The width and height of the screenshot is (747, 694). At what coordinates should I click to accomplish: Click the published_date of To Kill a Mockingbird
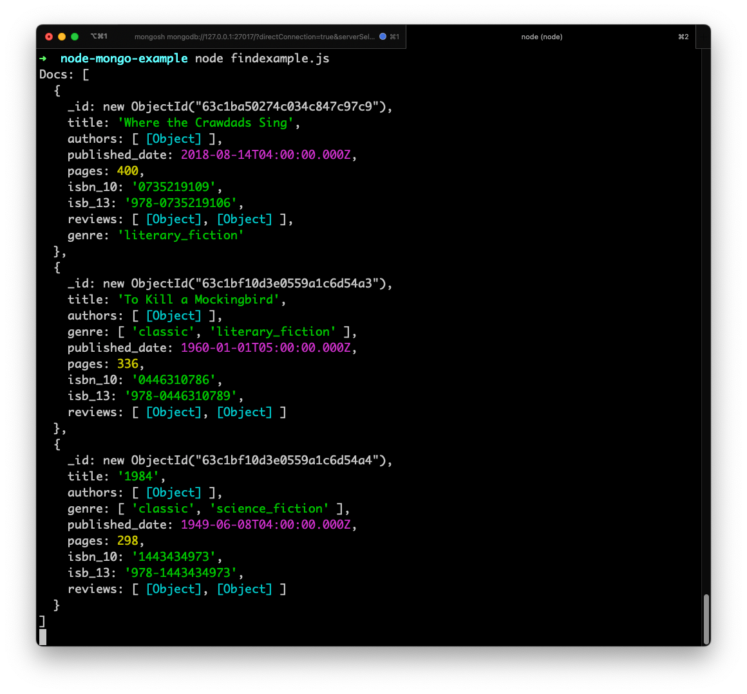[x=267, y=347]
